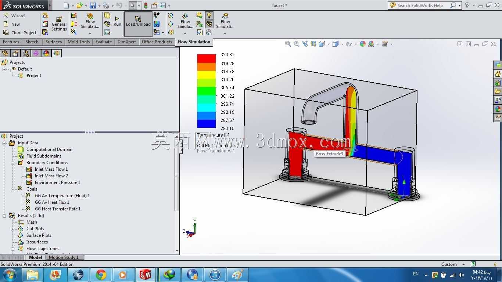502x282 pixels.
Task: Expand last Flow Simulation dropdown on ribbon
Action: coord(225,34)
